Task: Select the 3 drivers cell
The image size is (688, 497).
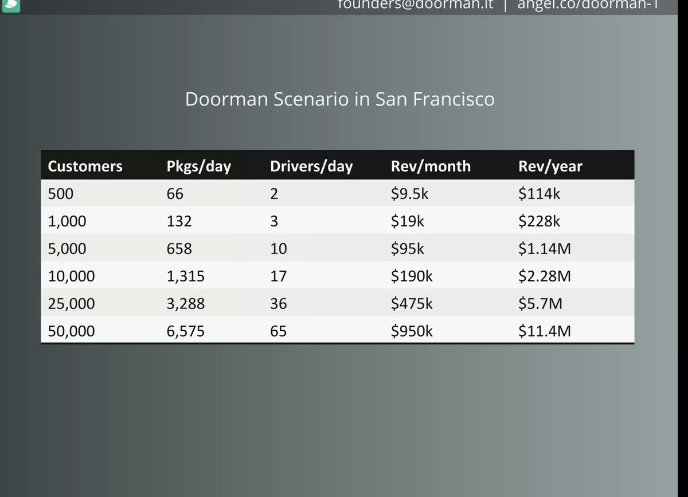Action: click(274, 221)
